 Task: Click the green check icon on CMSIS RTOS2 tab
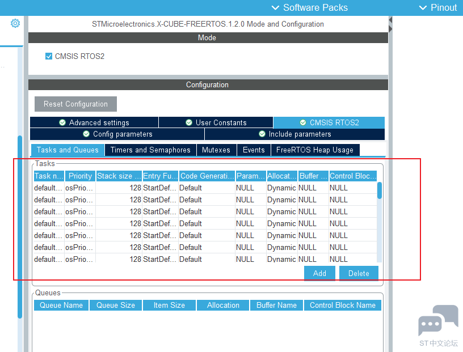pos(303,122)
